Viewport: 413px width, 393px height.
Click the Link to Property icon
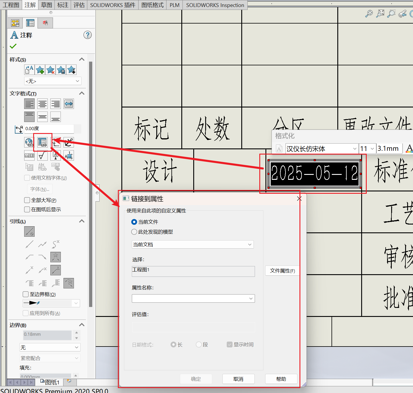(42, 142)
